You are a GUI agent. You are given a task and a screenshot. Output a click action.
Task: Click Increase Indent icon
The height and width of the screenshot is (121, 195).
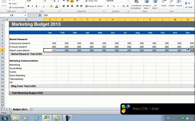(x=81, y=6)
